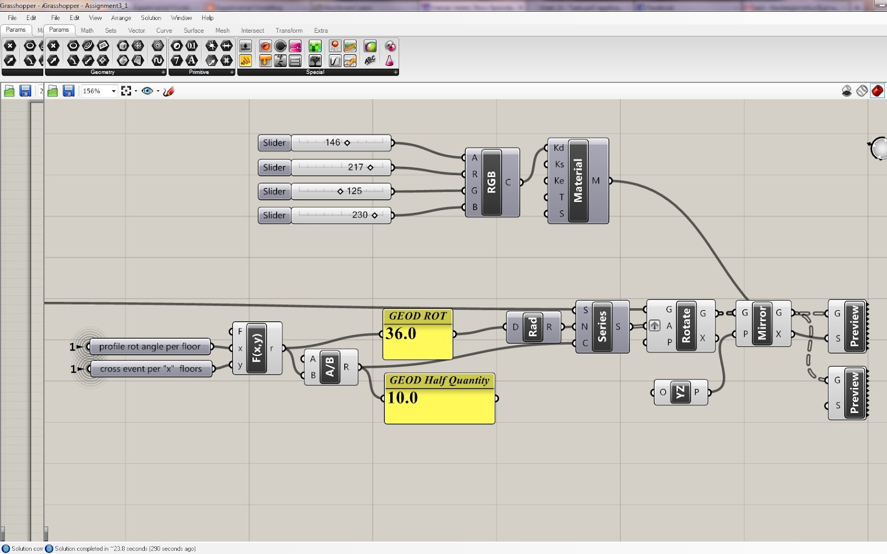The height and width of the screenshot is (554, 887).
Task: Click the slider grip at value 146
Action: (x=347, y=143)
